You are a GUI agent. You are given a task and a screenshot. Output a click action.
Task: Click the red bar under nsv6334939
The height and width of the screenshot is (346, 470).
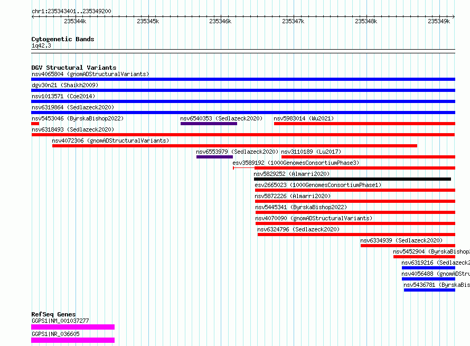pos(408,246)
